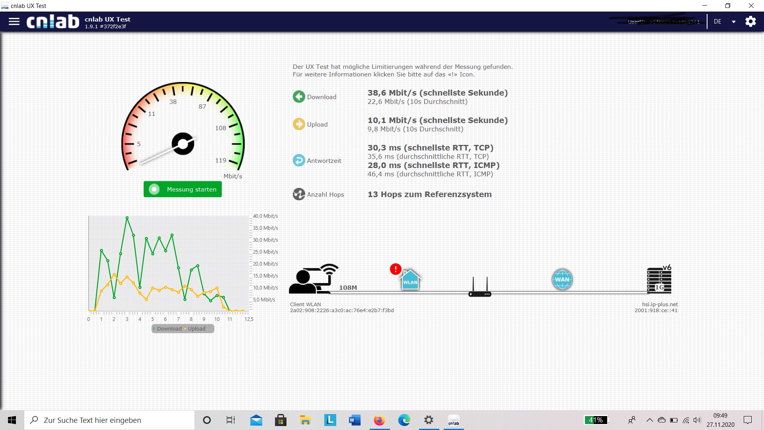The width and height of the screenshot is (764, 430).
Task: Toggle the router icon on the connection path
Action: coord(479,291)
